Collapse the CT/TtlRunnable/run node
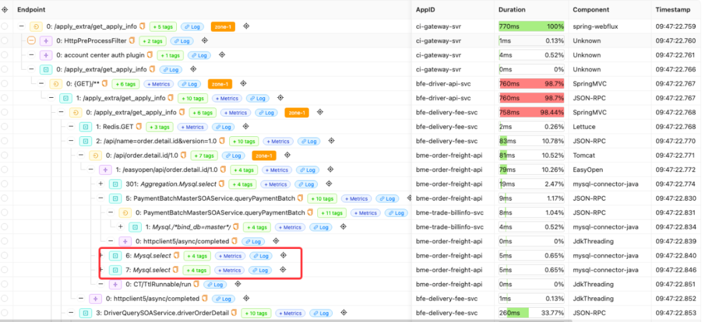This screenshot has height=322, width=705. [x=101, y=284]
